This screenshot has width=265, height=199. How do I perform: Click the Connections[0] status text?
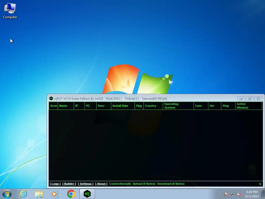tap(120, 184)
